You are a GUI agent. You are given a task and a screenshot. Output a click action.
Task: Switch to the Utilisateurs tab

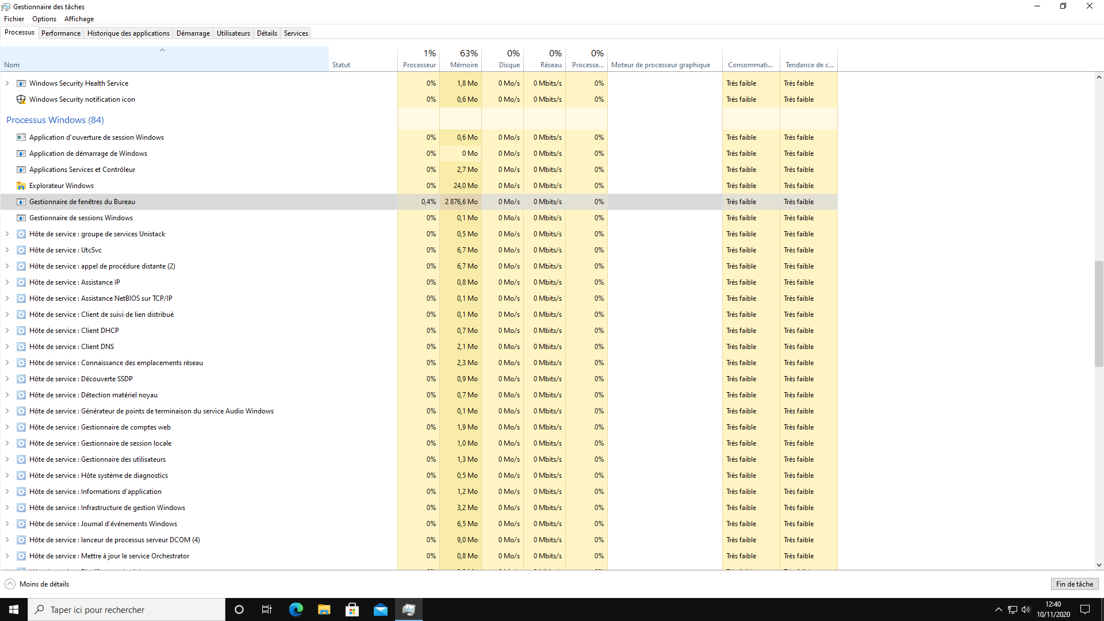coord(233,33)
